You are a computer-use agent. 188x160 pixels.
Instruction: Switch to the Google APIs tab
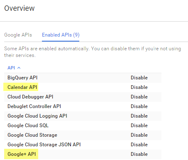coord(18,35)
